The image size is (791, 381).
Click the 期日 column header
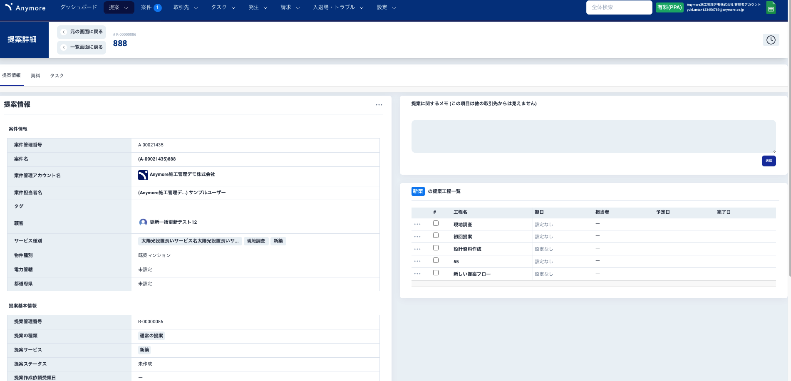tap(539, 212)
